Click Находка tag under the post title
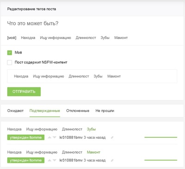Image resolution: width=185 pixels, height=169 pixels. tap(28, 38)
